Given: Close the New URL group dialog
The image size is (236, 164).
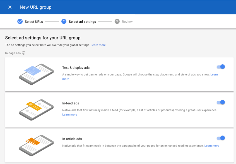Looking at the screenshot, I should pyautogui.click(x=10, y=7).
